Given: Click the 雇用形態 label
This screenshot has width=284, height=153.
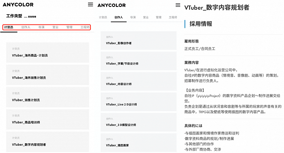Looking at the screenshot, I should click(191, 41).
